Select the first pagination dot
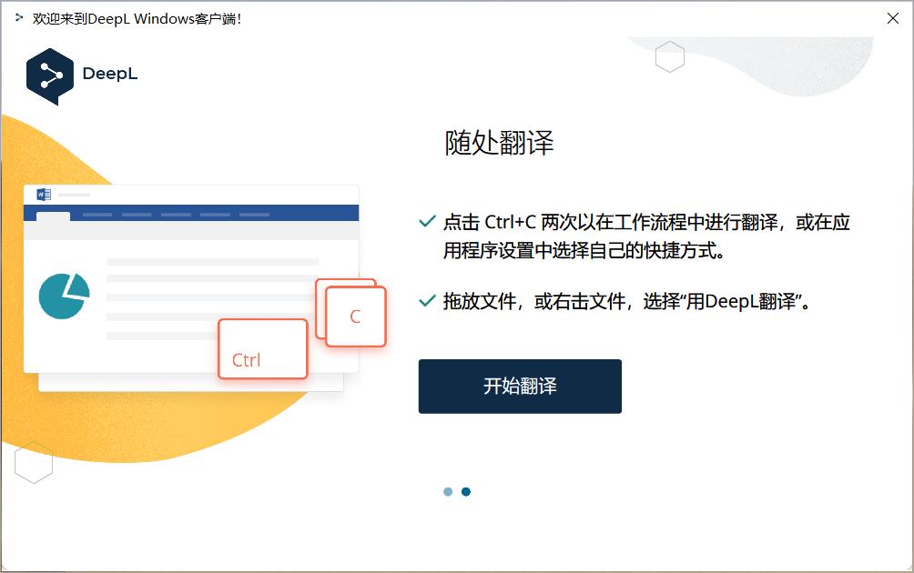Screen dimensions: 914x573 pos(448,491)
